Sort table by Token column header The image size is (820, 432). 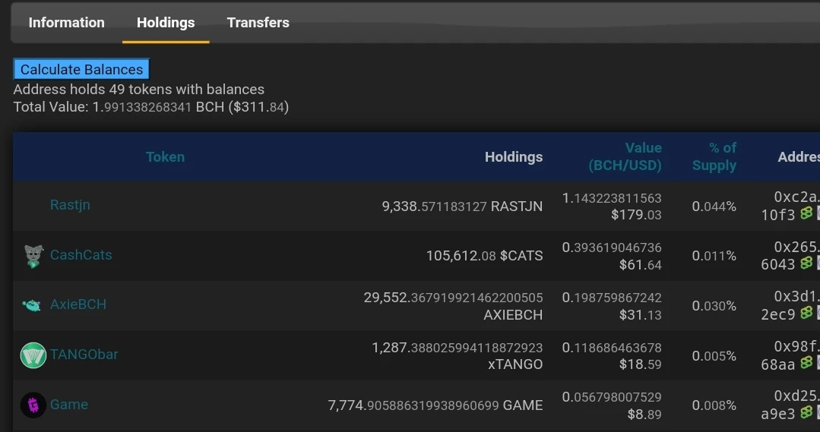coord(165,156)
